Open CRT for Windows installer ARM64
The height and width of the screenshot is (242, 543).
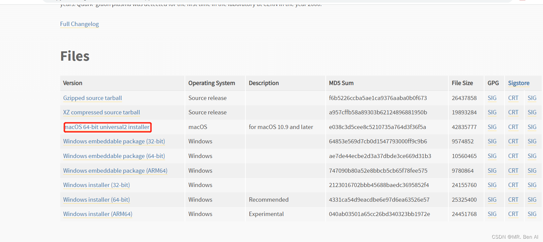pos(513,214)
